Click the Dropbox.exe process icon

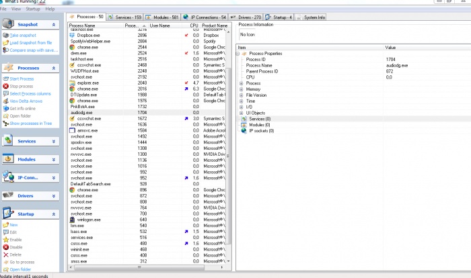click(x=72, y=35)
